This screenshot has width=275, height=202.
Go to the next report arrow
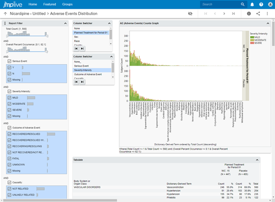click(x=224, y=14)
